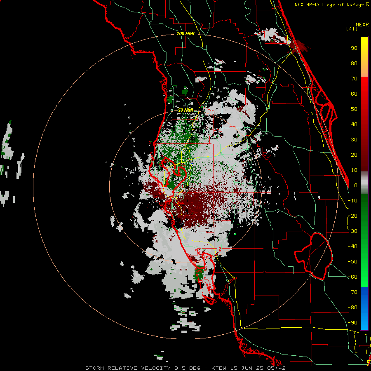
Task: Select the 60 value on velocity scale
Action: [x=354, y=94]
